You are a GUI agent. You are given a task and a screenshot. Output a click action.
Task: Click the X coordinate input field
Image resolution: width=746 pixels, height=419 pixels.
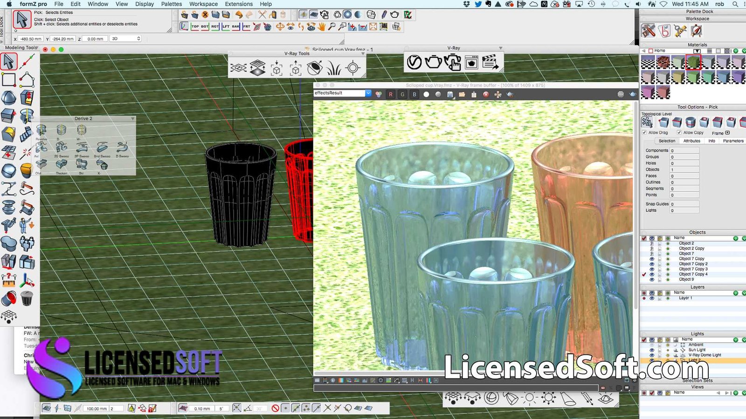pyautogui.click(x=31, y=39)
